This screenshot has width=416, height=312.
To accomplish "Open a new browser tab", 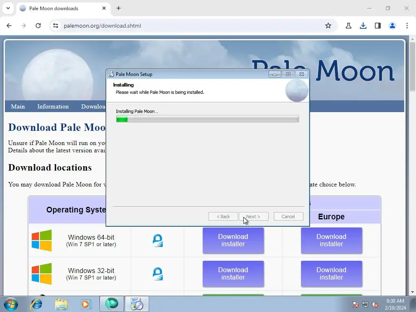I will point(119,8).
